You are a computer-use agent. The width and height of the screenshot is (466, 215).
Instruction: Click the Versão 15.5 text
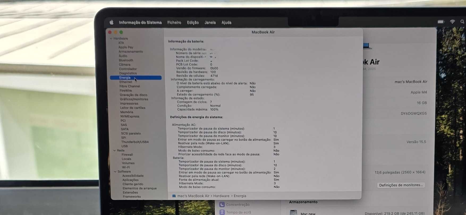click(416, 142)
